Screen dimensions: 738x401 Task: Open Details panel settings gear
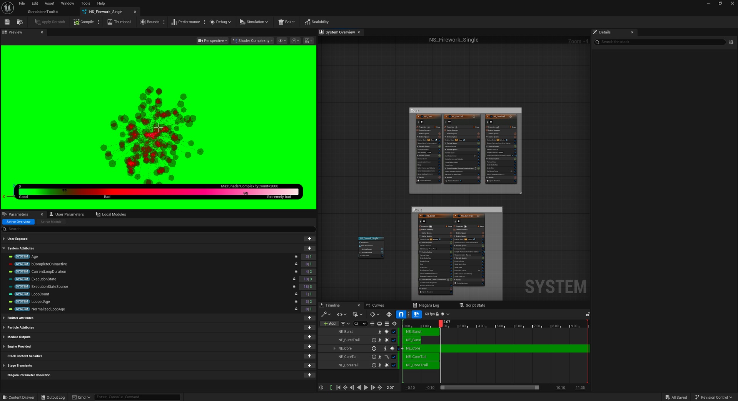[x=731, y=42]
